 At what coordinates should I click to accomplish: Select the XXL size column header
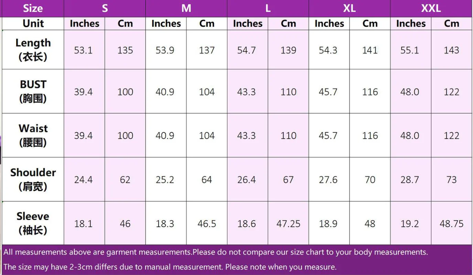[x=431, y=8]
